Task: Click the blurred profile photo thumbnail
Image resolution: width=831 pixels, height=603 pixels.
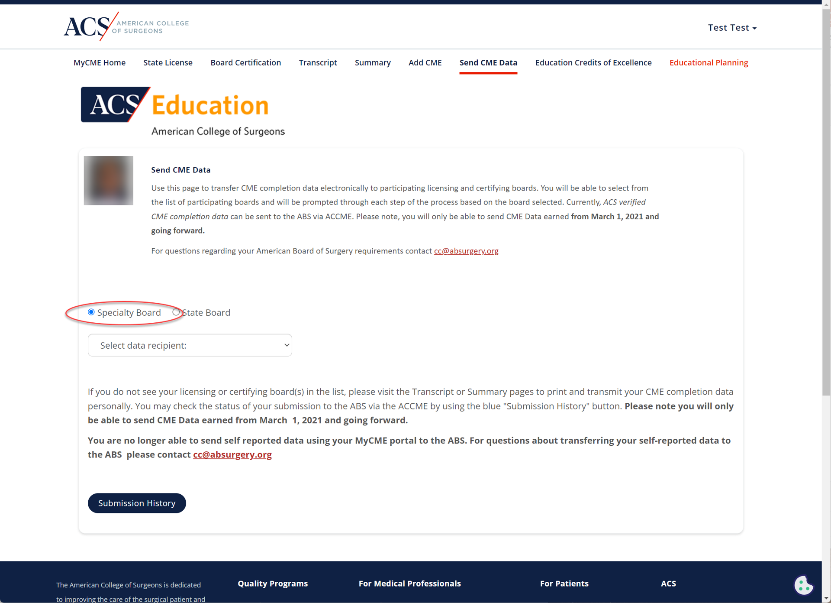Action: coord(108,180)
